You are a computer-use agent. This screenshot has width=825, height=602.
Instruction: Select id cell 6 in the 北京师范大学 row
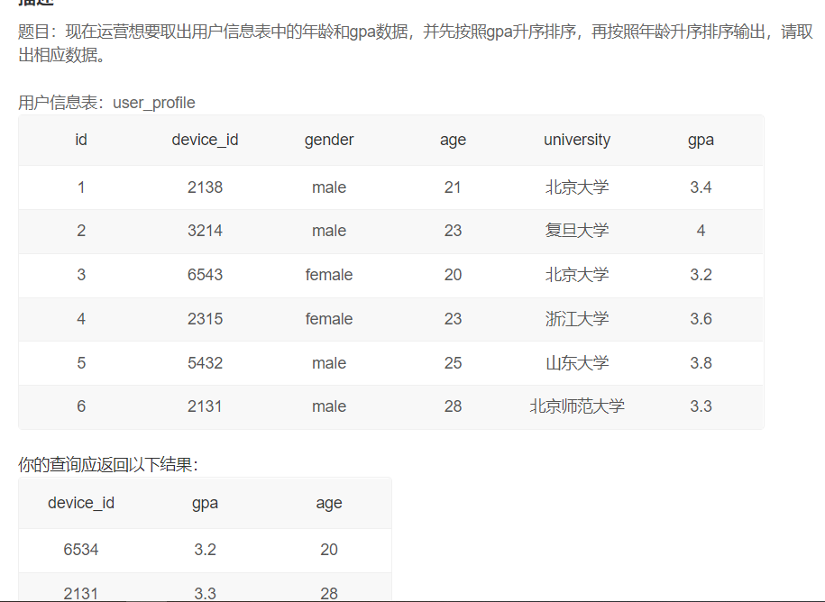81,406
